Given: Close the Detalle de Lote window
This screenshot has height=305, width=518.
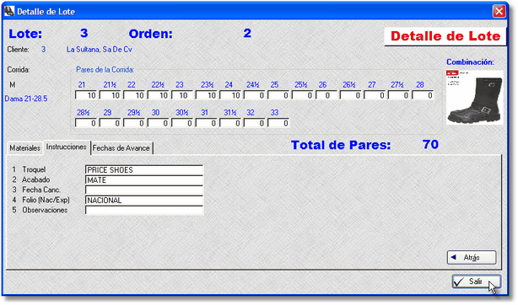Looking at the screenshot, I should (499, 11).
